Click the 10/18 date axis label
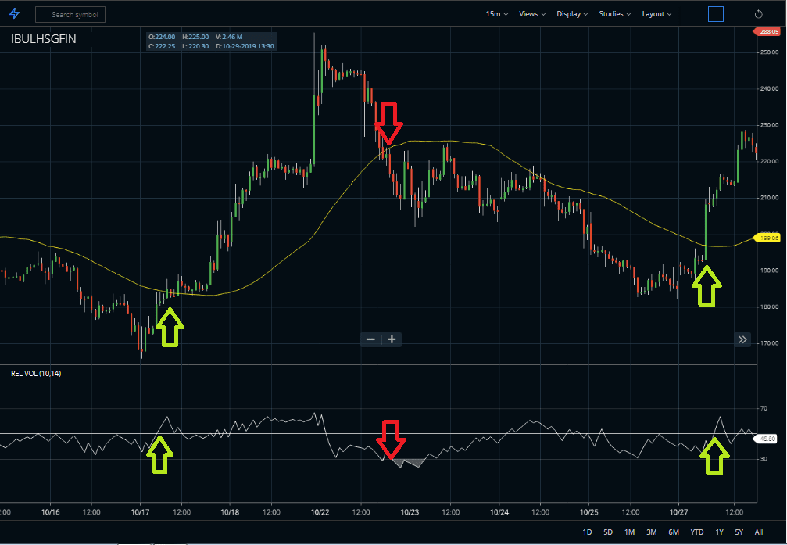Screen dimensions: 787x545 (230, 512)
